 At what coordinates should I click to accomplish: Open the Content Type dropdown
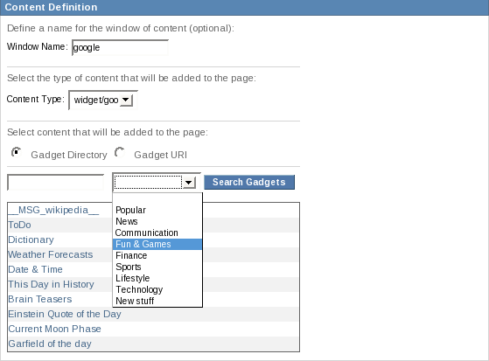pos(102,100)
